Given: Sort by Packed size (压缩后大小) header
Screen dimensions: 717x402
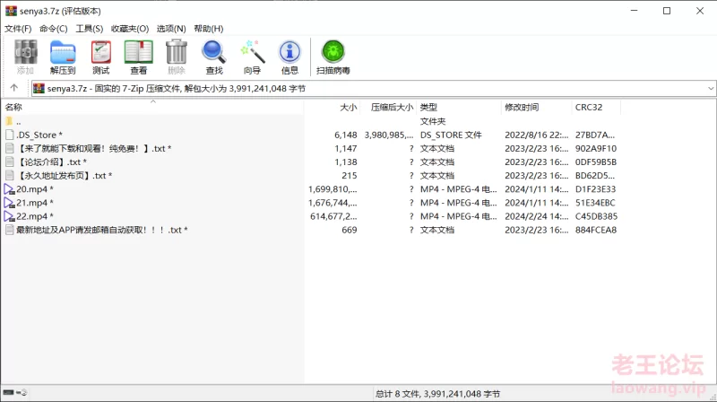Looking at the screenshot, I should 388,107.
